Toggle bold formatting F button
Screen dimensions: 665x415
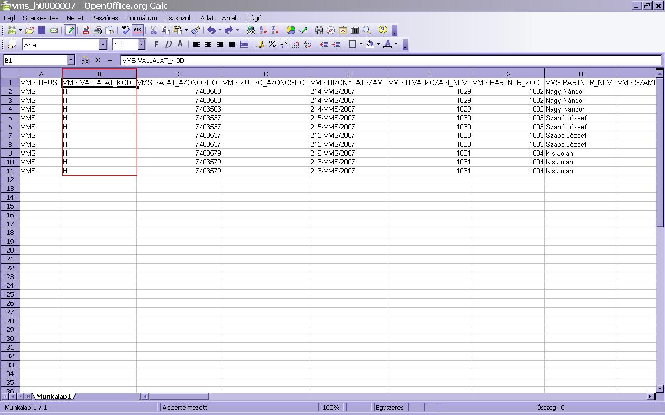(156, 45)
